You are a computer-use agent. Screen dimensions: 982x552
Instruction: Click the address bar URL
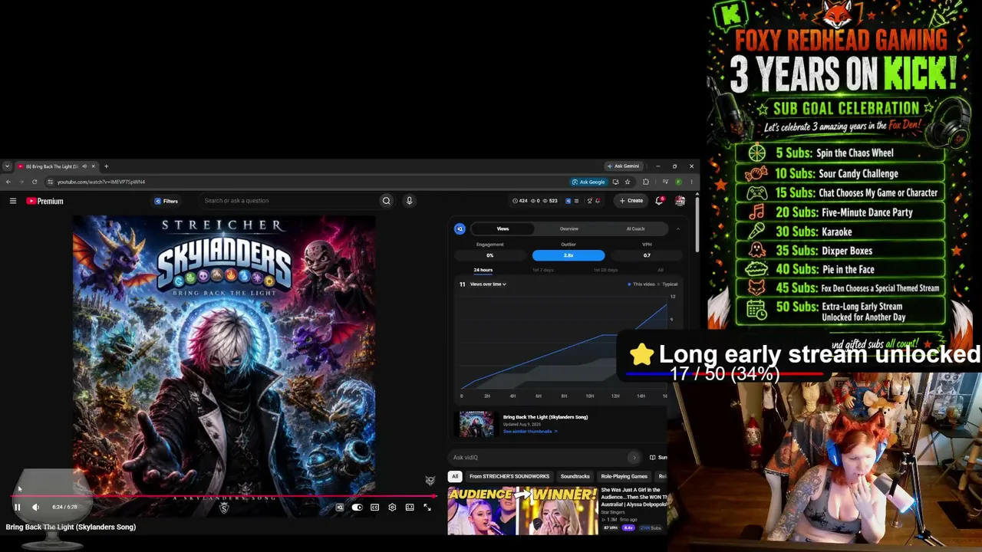[101, 182]
